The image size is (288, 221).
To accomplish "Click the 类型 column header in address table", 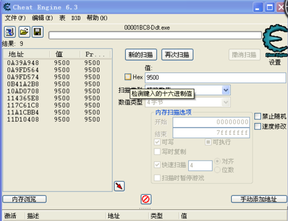I will (163, 216).
